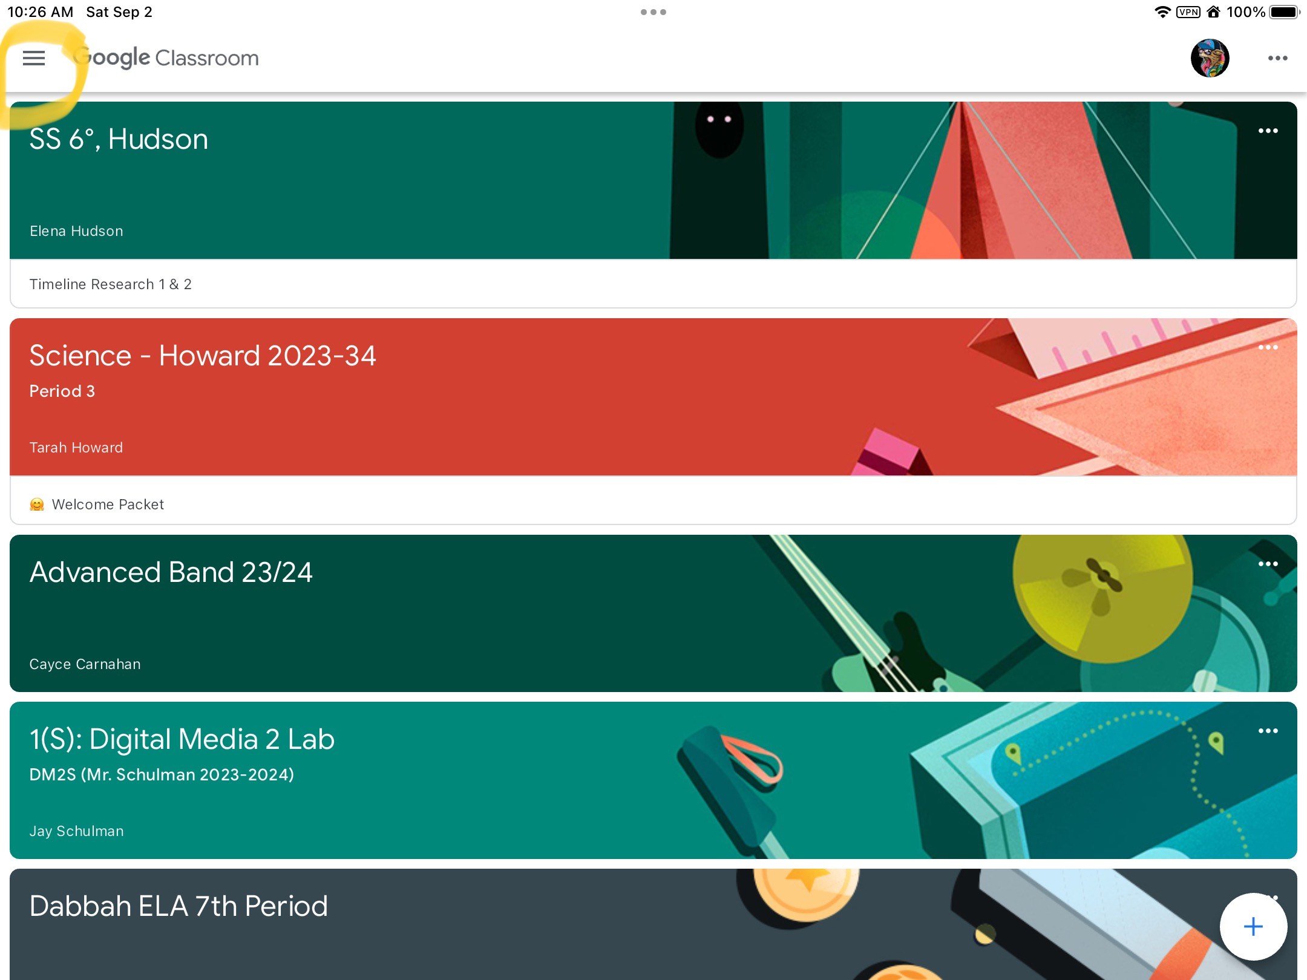The image size is (1307, 980).
Task: Tap the teacher name Tarah Howard
Action: coord(76,448)
